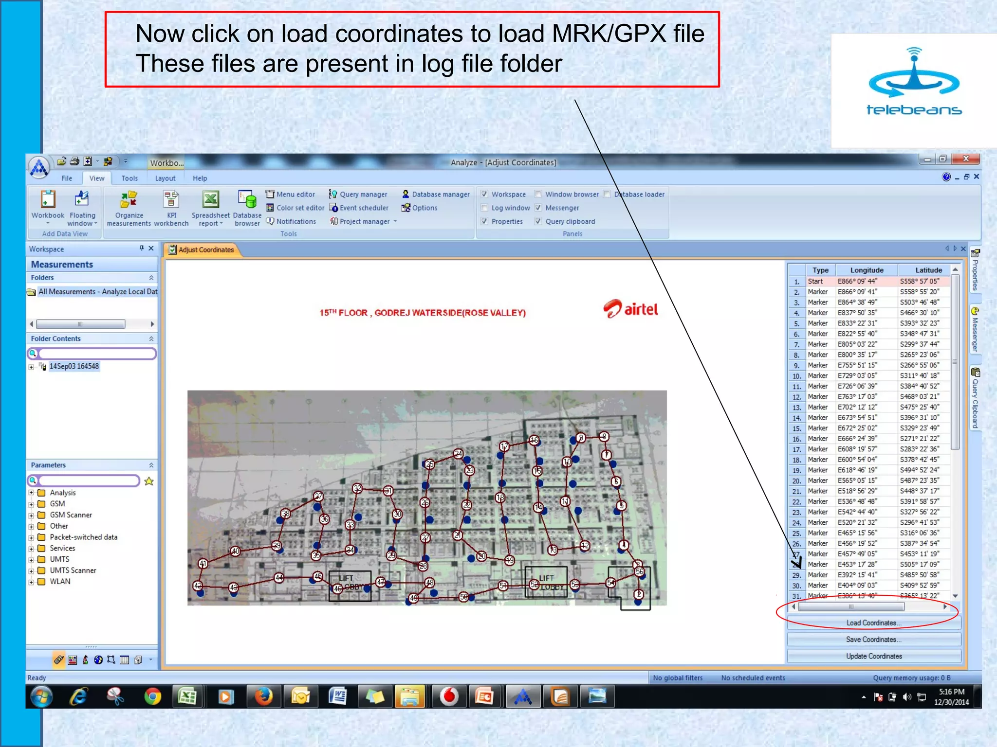Expand the GSM Scanner parameter folder

[31, 516]
